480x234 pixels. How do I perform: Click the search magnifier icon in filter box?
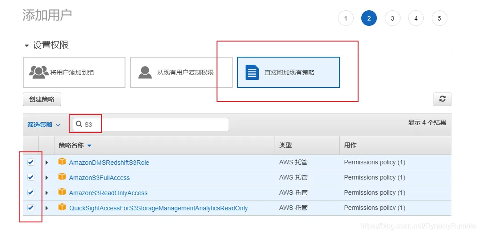click(x=79, y=124)
